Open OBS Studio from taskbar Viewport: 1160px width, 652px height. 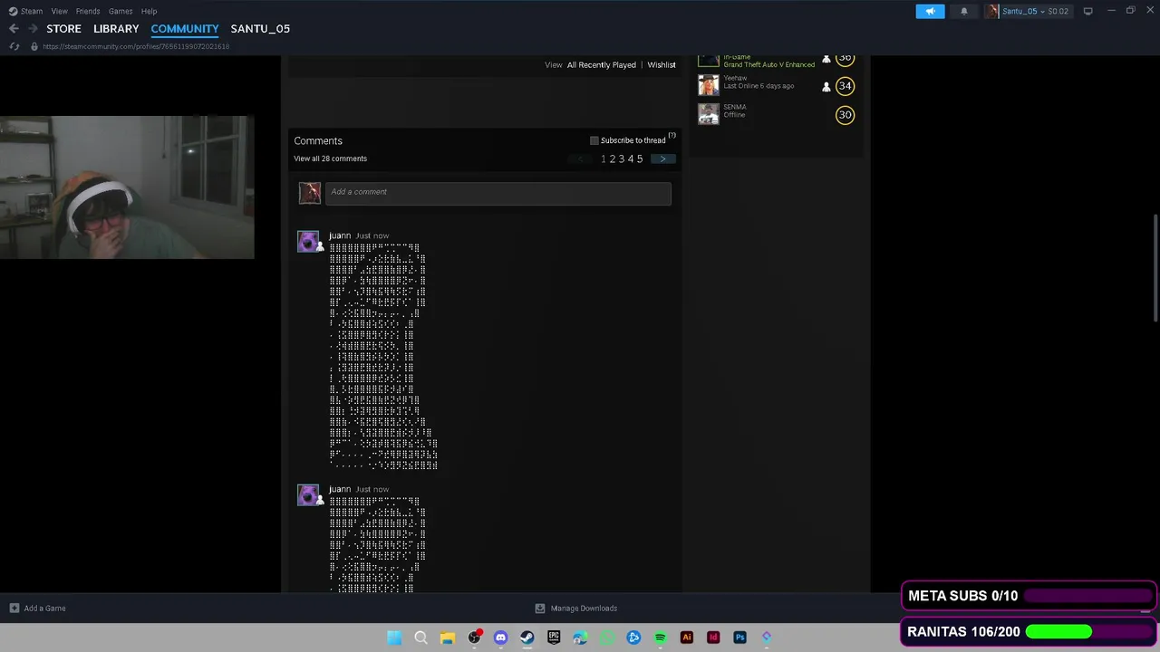(474, 638)
